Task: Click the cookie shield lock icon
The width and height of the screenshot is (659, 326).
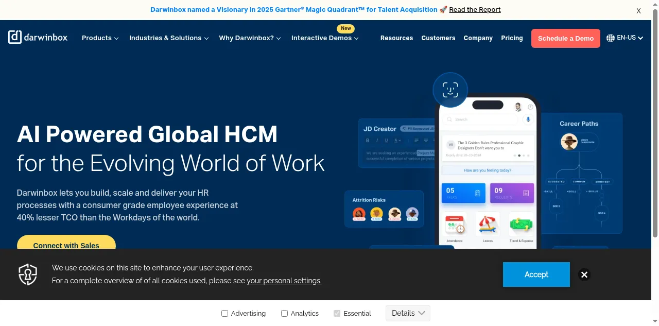Action: (x=28, y=274)
